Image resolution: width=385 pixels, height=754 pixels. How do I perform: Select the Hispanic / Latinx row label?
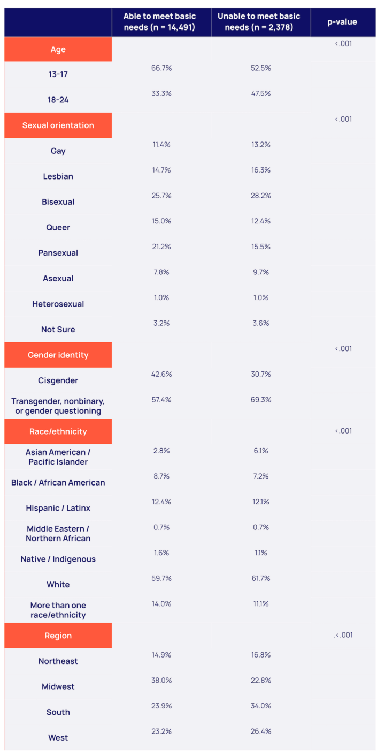click(x=58, y=508)
